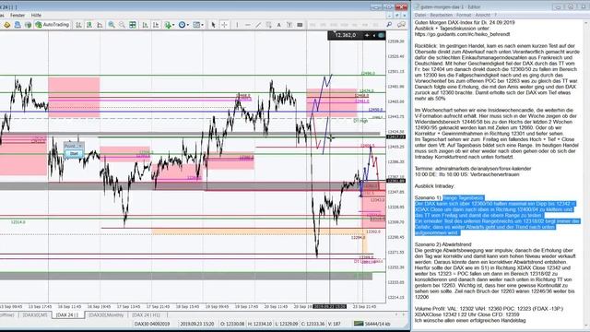Select the bar chart type icon
The height and width of the screenshot is (332, 590).
(x=78, y=25)
